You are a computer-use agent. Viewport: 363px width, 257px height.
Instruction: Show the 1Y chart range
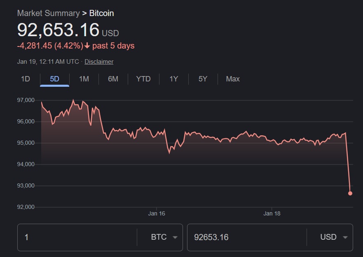173,79
